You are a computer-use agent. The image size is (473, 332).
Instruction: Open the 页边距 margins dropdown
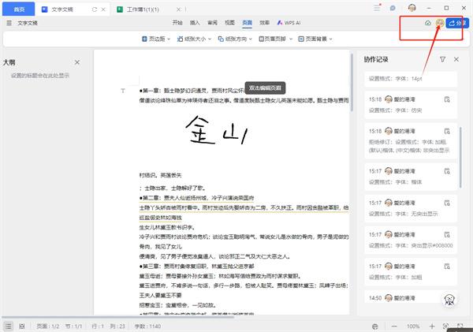(157, 39)
